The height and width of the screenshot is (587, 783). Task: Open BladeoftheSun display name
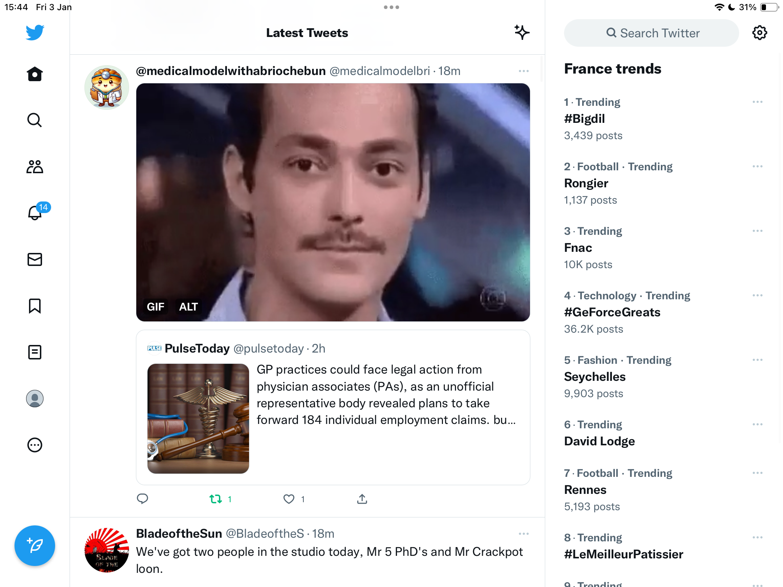(179, 534)
